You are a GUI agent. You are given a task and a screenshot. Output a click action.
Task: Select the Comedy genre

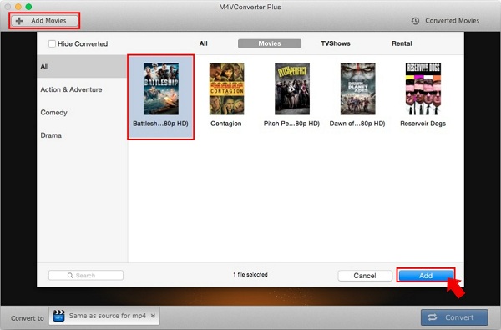[x=82, y=113]
